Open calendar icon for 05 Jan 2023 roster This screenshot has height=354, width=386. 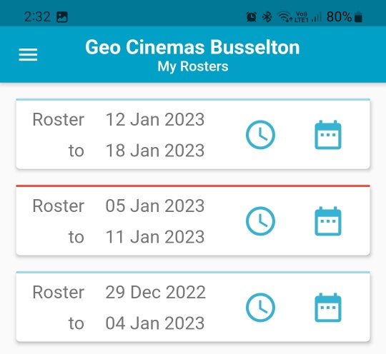(328, 221)
